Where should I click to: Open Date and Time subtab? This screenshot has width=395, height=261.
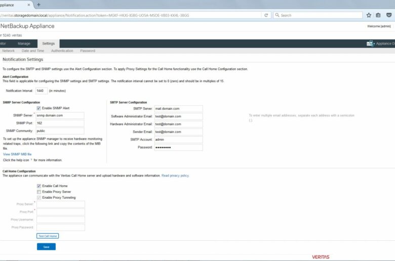pos(33,51)
